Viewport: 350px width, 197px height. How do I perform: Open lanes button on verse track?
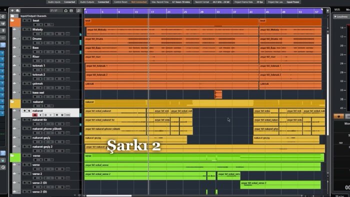pyautogui.click(x=67, y=169)
